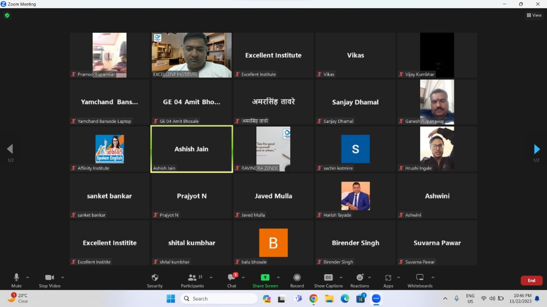Viewport: 547px width, 307px height.
Task: Open Microsoft Edge from taskbar
Action: [345, 298]
